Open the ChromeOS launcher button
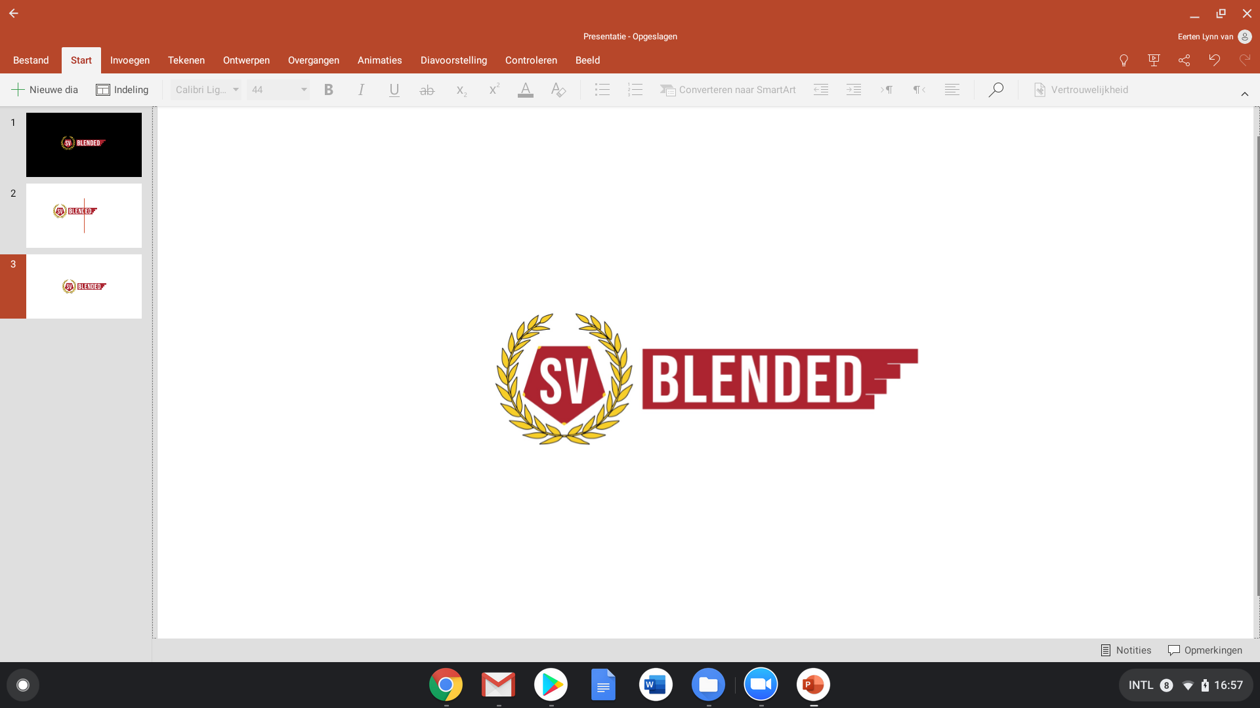This screenshot has width=1260, height=708. click(x=23, y=685)
